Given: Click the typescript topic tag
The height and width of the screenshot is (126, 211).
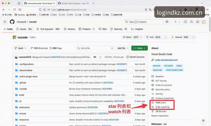Looking at the screenshot, I should (x=158, y=70).
